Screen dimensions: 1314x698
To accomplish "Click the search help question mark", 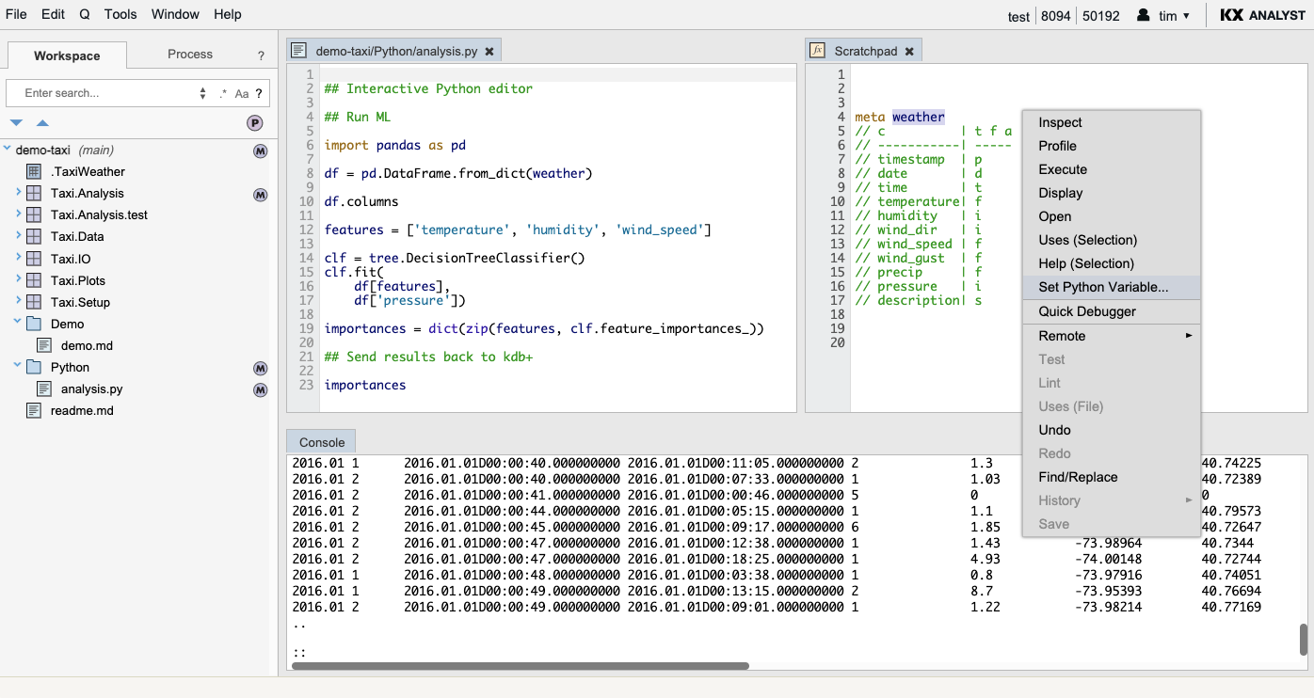I will tap(258, 93).
